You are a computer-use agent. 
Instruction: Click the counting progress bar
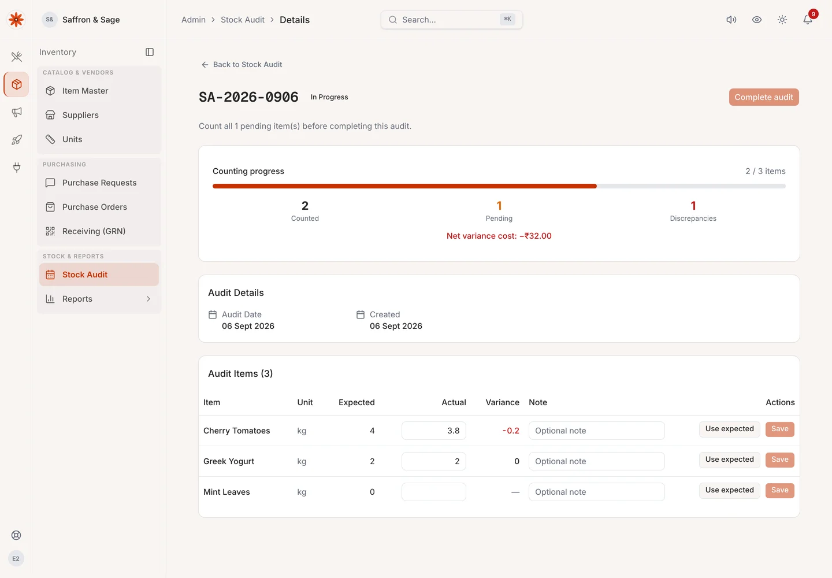coord(499,186)
